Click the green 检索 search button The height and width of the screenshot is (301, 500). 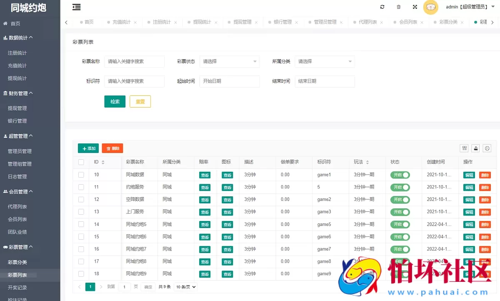(x=115, y=101)
